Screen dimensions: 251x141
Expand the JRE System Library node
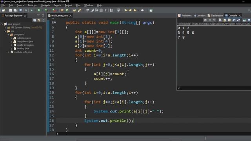(x=5, y=27)
